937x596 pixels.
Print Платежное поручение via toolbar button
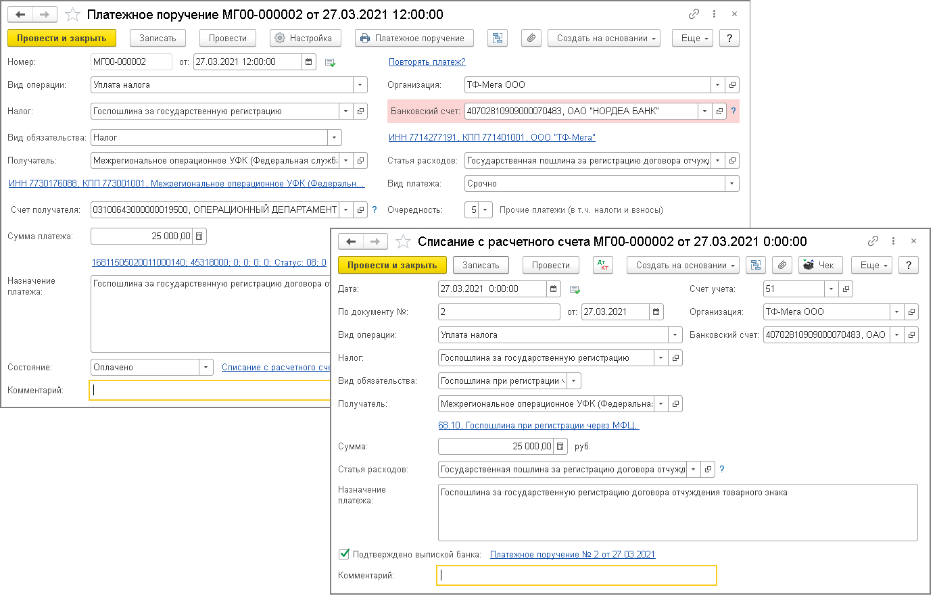coord(414,39)
